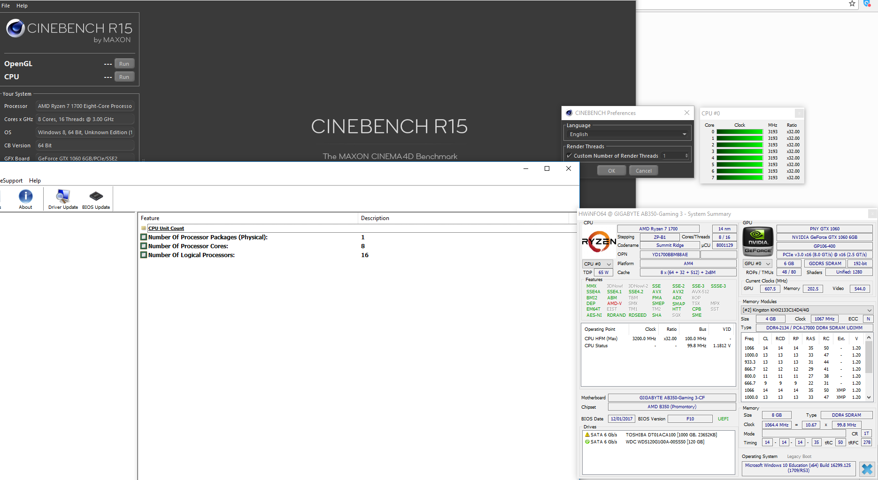The image size is (878, 480).
Task: Open the Kingston memory module dropdown
Action: (x=807, y=310)
